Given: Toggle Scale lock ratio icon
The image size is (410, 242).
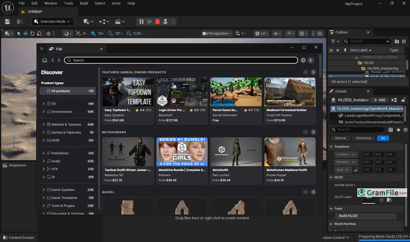Looking at the screenshot, I should [x=356, y=170].
